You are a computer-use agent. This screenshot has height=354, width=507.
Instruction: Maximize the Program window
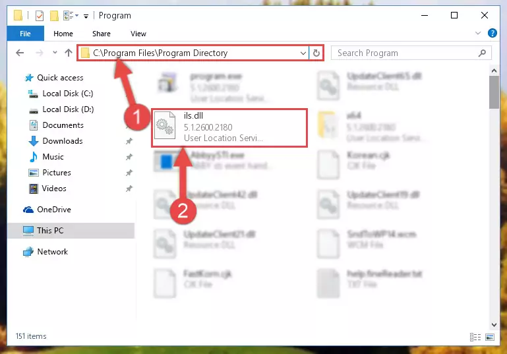pyautogui.click(x=454, y=15)
